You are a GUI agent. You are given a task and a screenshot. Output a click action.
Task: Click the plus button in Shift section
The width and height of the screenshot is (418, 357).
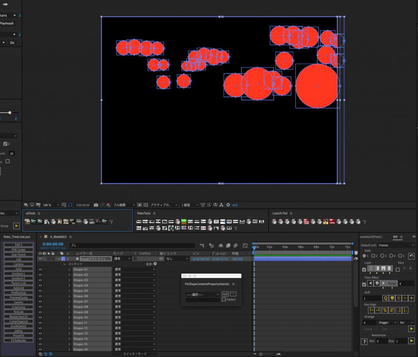411,298
